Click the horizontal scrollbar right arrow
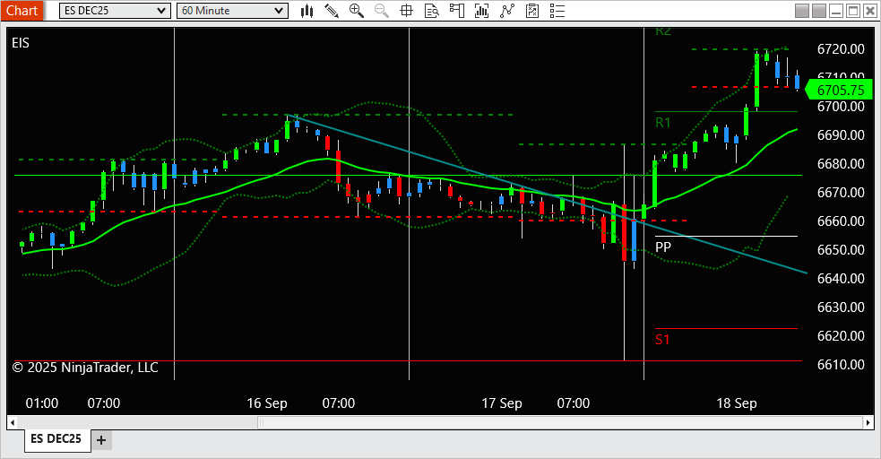The image size is (881, 459). [x=868, y=422]
